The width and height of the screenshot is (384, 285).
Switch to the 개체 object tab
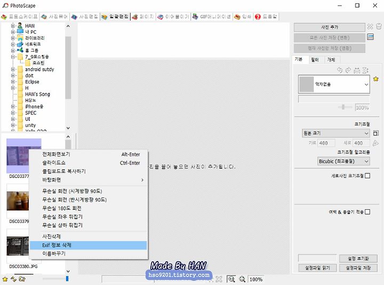tap(331, 60)
